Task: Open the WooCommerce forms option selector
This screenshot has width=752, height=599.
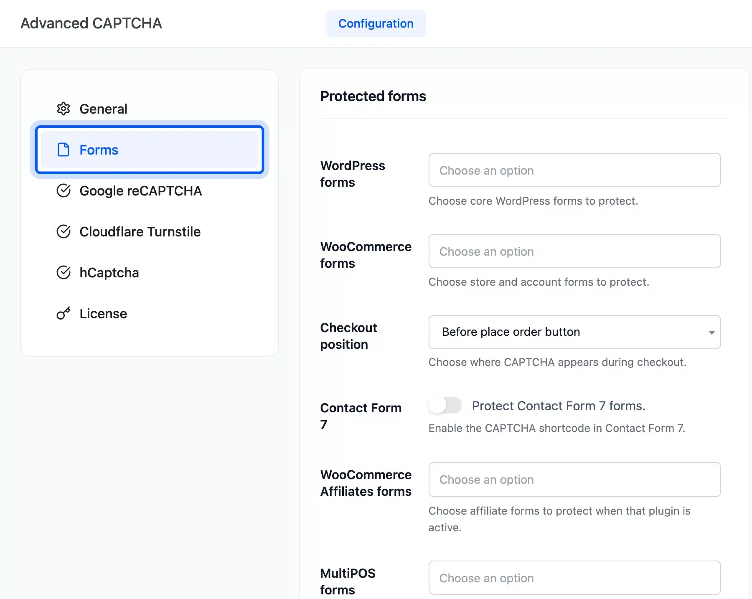Action: [574, 251]
